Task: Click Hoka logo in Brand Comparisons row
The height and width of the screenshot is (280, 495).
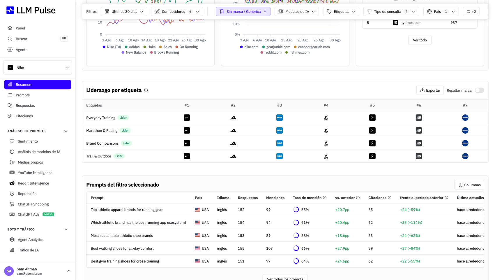Action: [279, 143]
